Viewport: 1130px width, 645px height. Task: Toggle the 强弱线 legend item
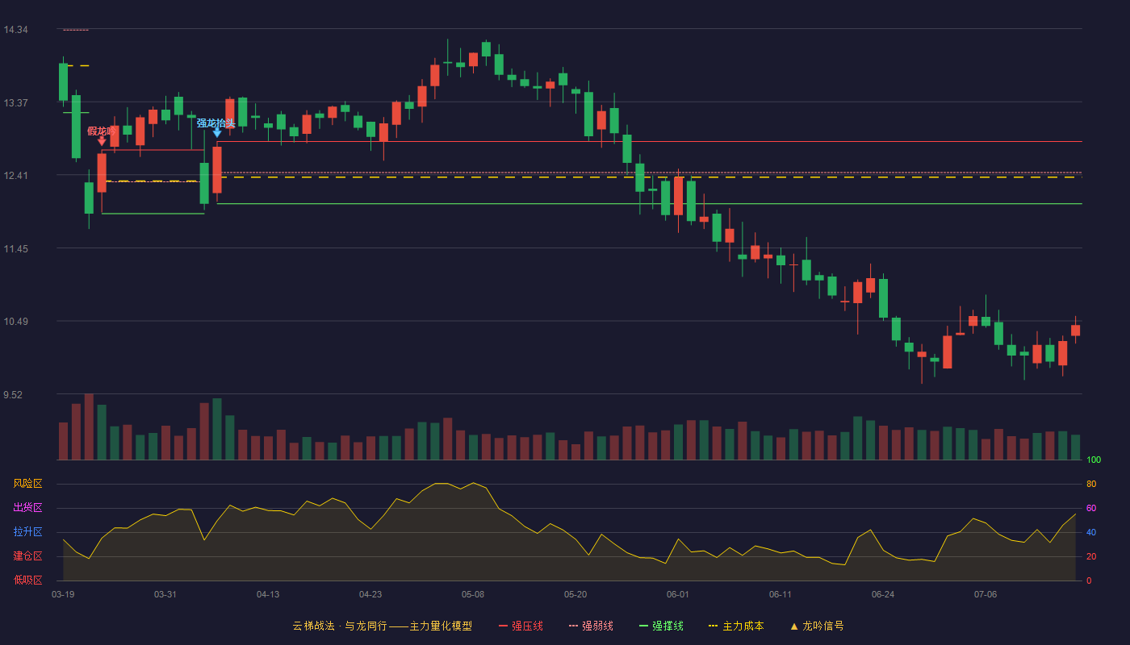tap(591, 626)
